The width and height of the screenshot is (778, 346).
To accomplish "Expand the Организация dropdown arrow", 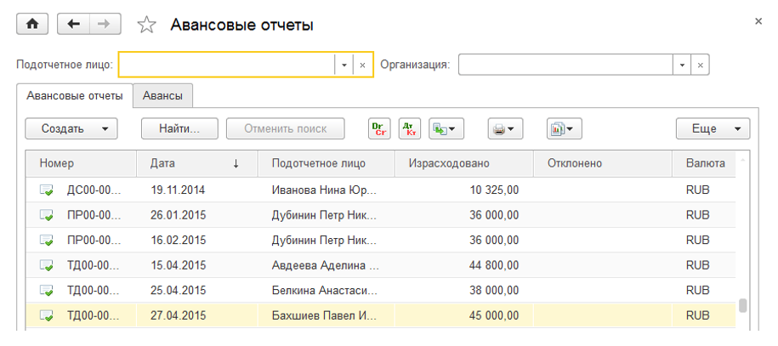I will pos(682,65).
